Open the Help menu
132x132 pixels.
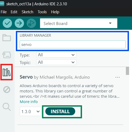[x=55, y=12]
